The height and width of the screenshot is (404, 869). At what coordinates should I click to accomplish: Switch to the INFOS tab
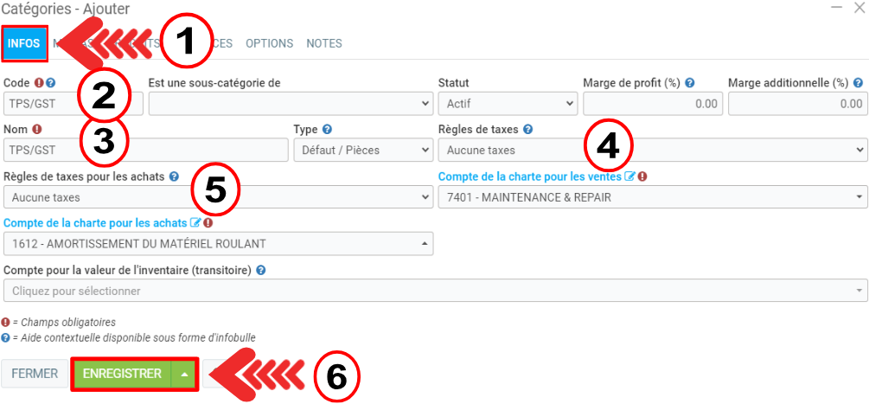coord(24,43)
